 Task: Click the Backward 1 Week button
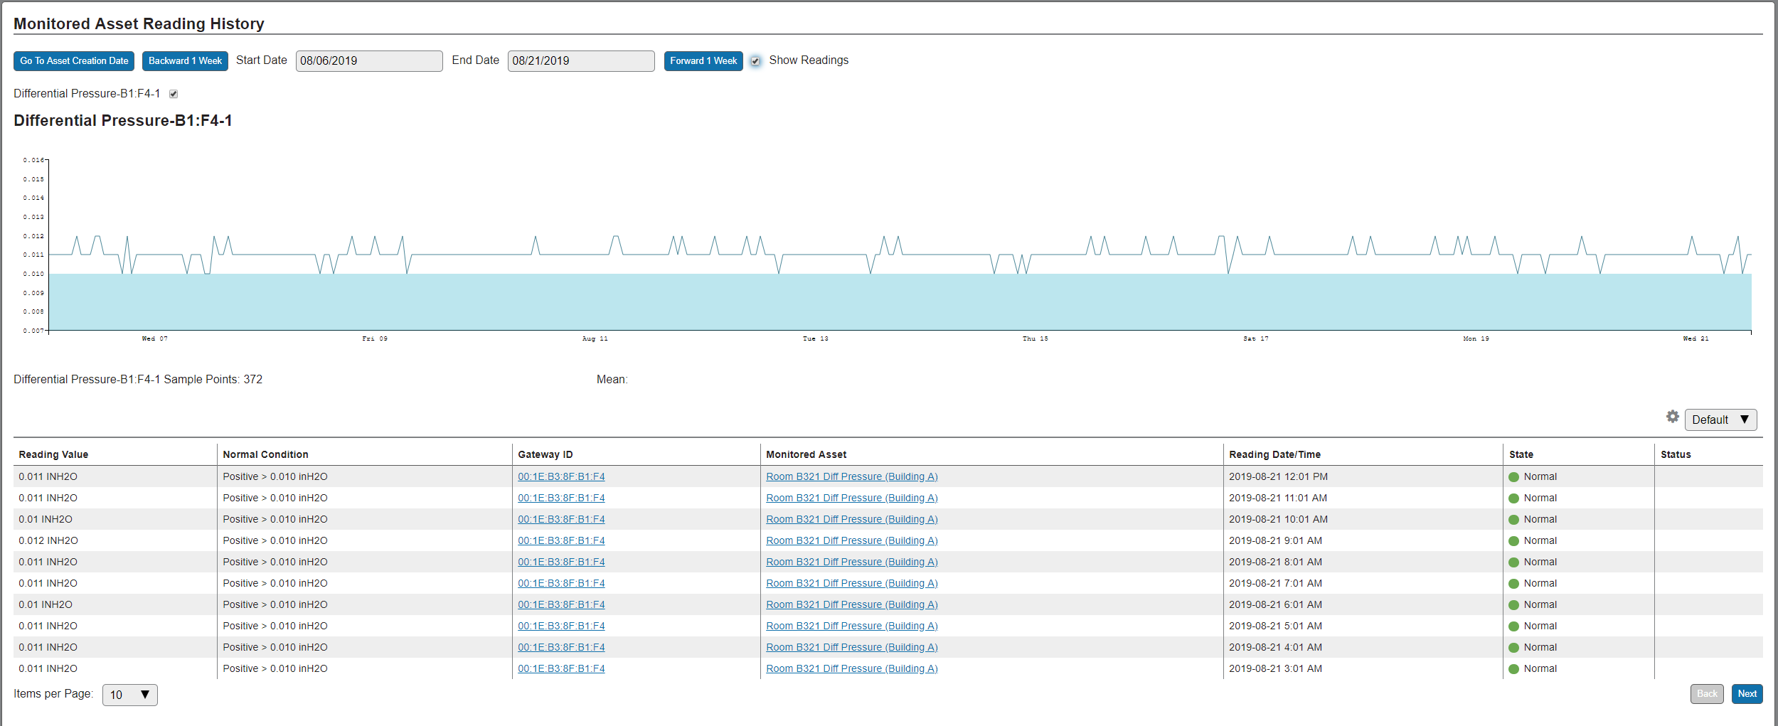pos(184,60)
